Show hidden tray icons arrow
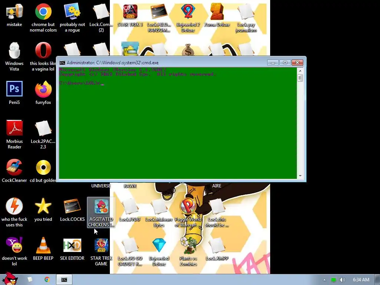 [x=324, y=280]
